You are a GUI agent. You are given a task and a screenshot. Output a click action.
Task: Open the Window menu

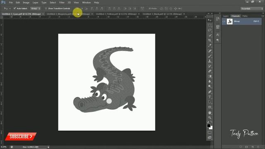(x=87, y=2)
